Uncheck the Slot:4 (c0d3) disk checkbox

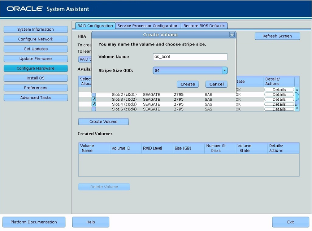pos(94,104)
